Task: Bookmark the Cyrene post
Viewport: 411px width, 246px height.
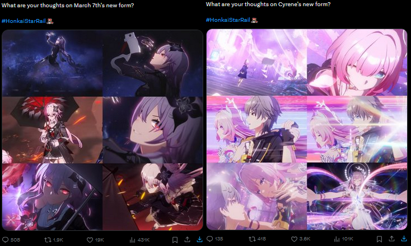Action: click(x=379, y=239)
